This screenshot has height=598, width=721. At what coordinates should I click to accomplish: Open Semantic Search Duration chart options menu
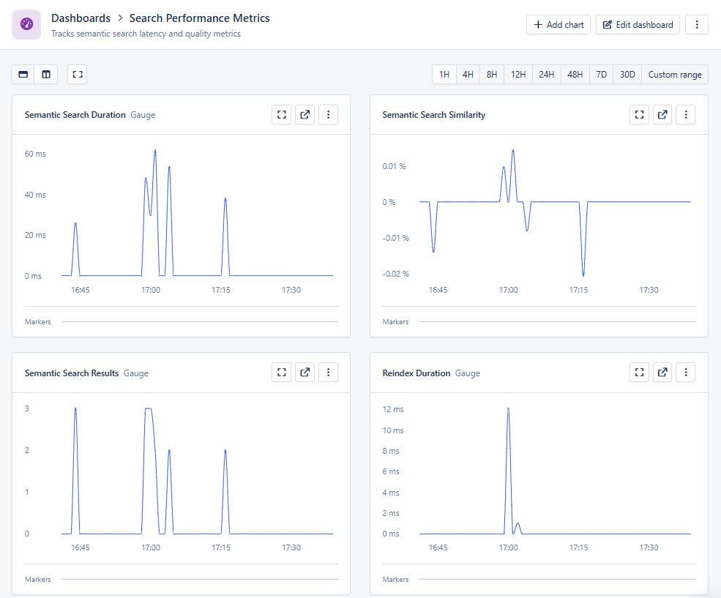click(328, 114)
